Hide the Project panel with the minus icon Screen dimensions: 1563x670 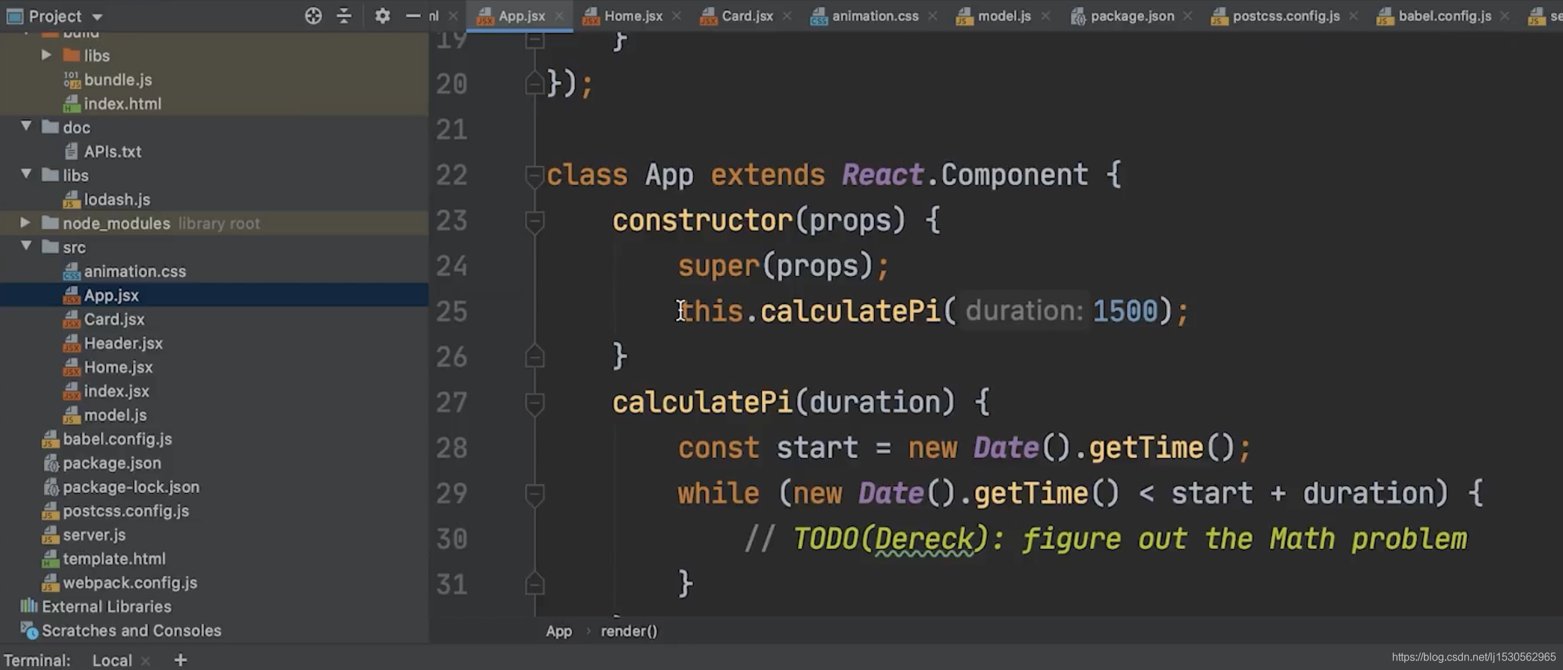(x=413, y=16)
